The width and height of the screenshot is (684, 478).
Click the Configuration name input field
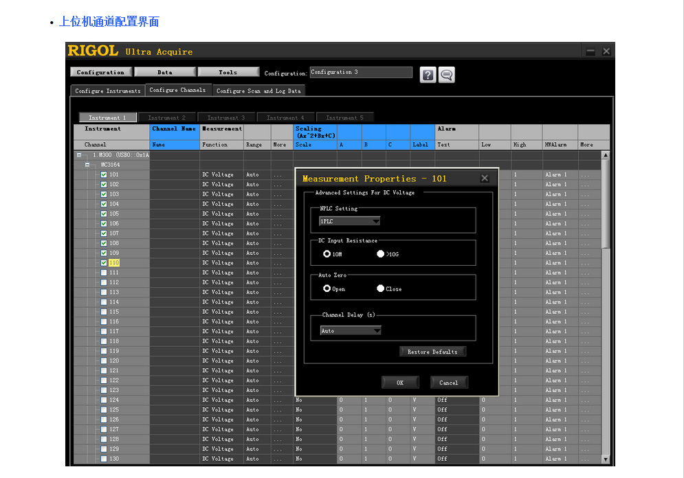pos(361,72)
